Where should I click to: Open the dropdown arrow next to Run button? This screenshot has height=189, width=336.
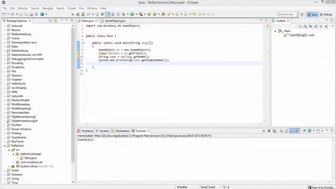136,14
